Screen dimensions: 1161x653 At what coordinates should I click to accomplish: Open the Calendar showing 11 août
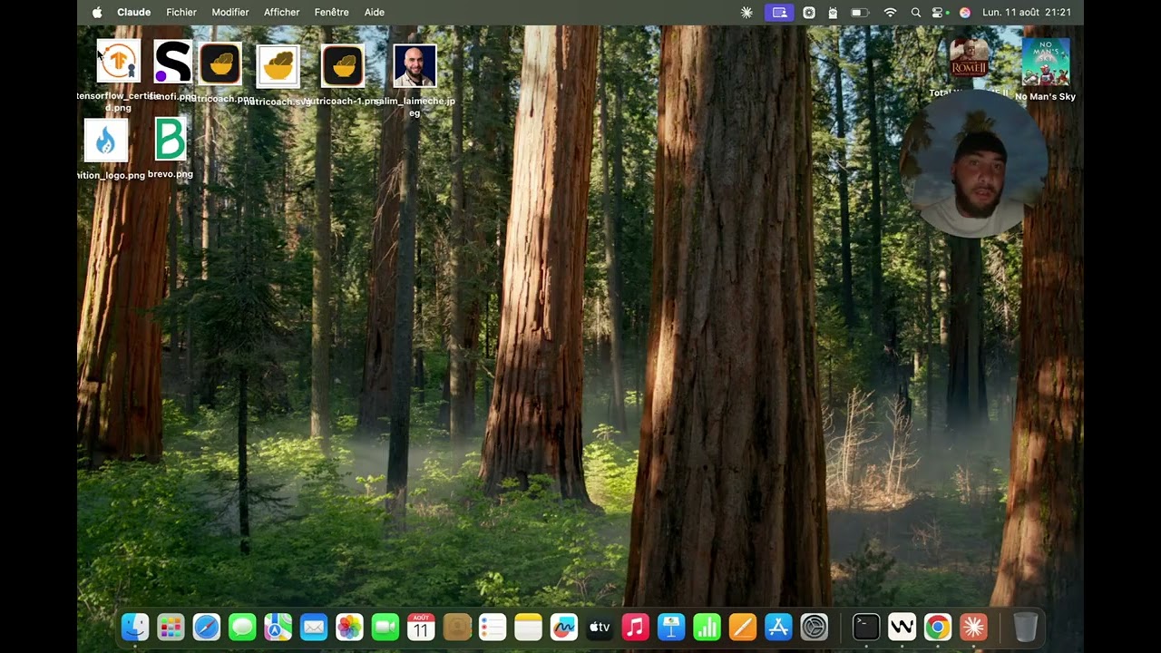click(x=421, y=627)
